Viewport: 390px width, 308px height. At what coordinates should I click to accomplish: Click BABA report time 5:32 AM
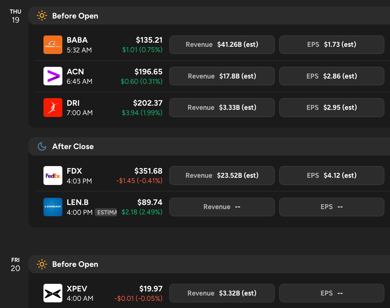click(79, 50)
